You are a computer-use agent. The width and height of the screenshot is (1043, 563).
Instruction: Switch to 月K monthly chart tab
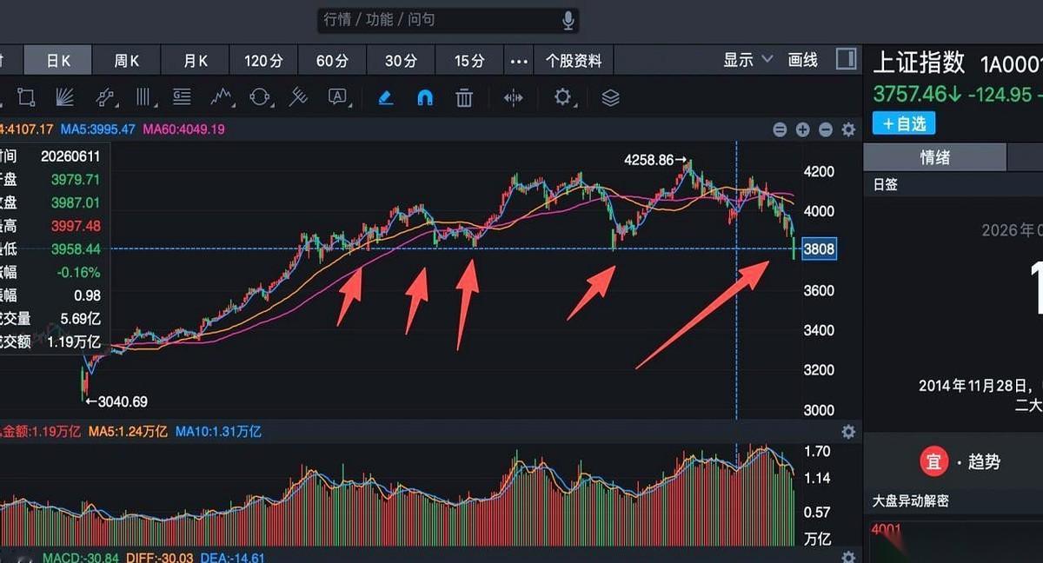(196, 60)
